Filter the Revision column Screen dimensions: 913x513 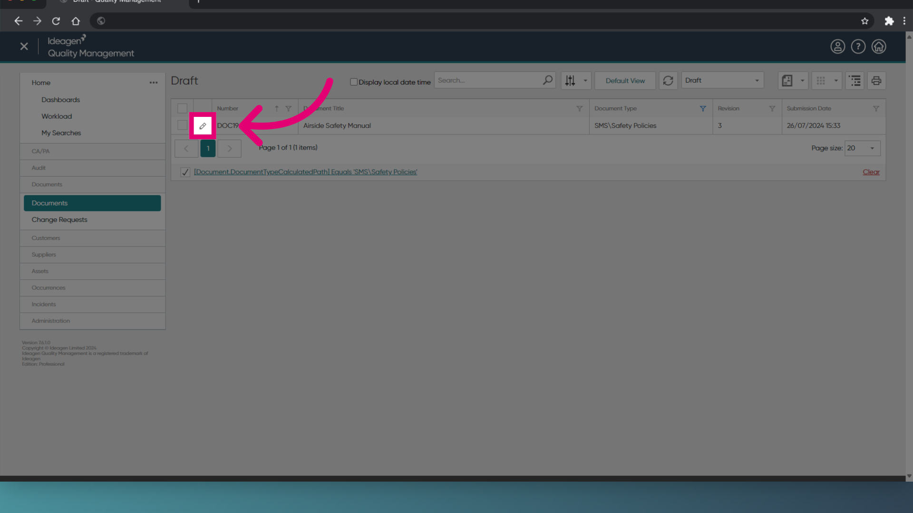pos(772,109)
